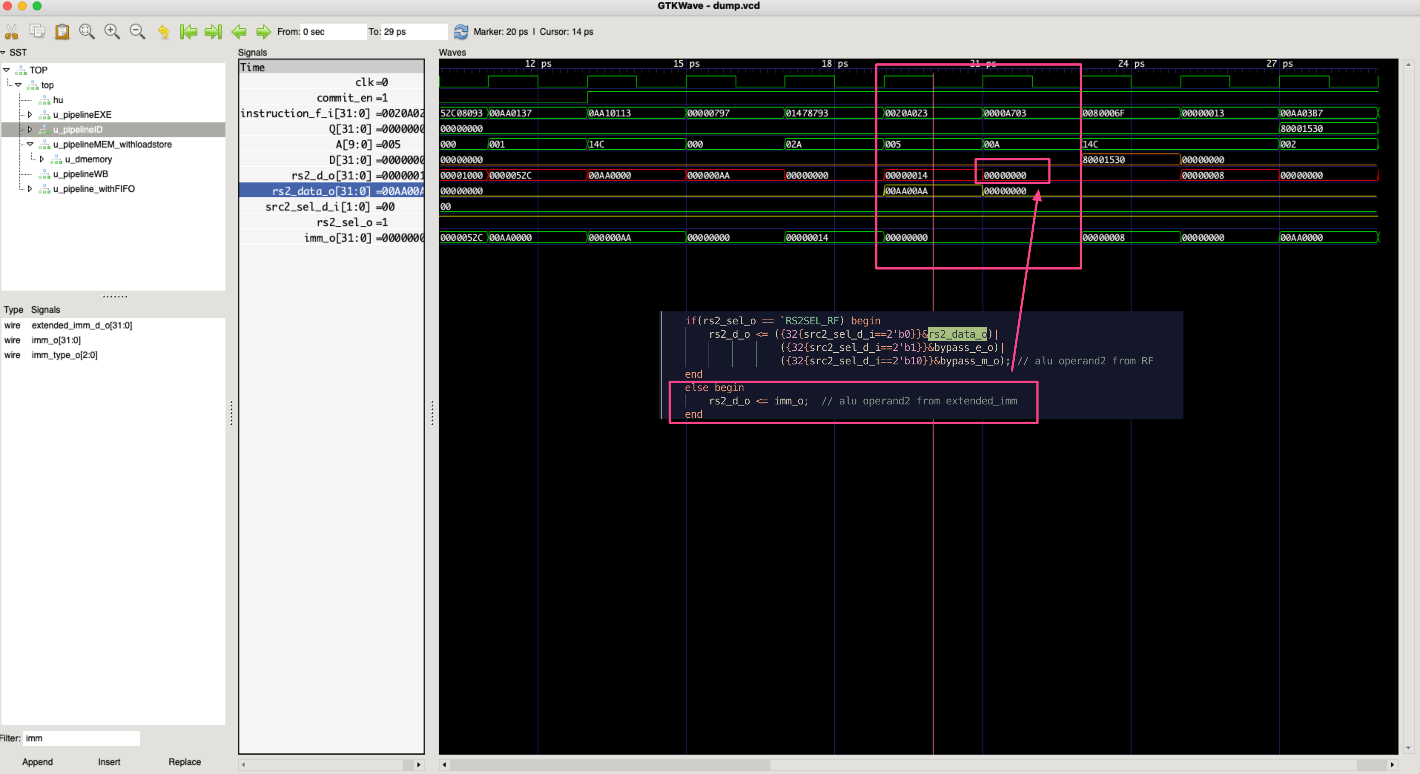Image resolution: width=1420 pixels, height=774 pixels.
Task: Collapse the TOP tree node
Action: click(x=7, y=70)
